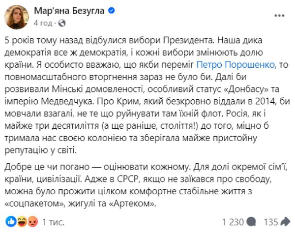Open Мар'яна Безугла's profile name link
This screenshot has width=295, height=232.
point(69,11)
